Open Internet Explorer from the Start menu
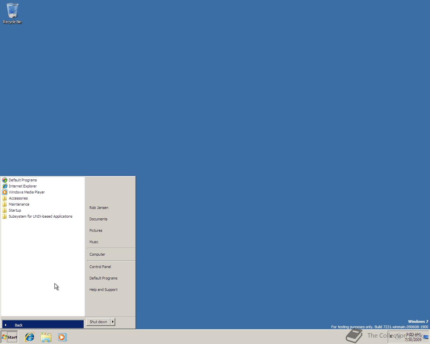Screen dimensions: 430x344 coord(23,186)
